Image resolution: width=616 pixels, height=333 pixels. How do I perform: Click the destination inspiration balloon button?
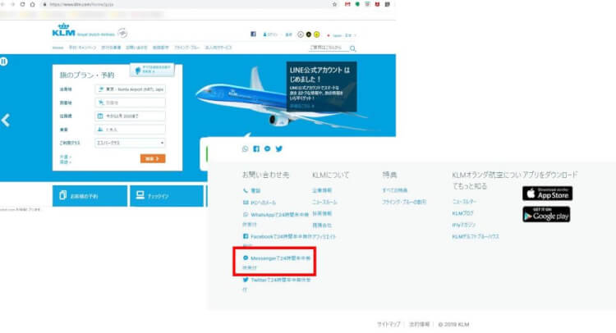point(153,70)
